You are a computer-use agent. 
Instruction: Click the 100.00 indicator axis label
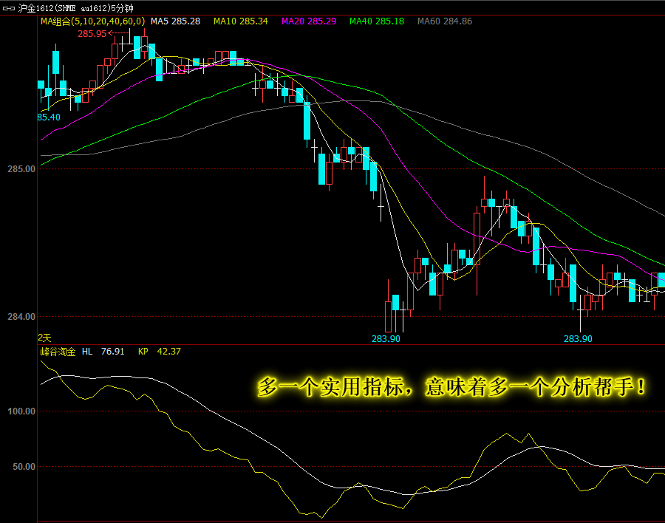point(21,411)
